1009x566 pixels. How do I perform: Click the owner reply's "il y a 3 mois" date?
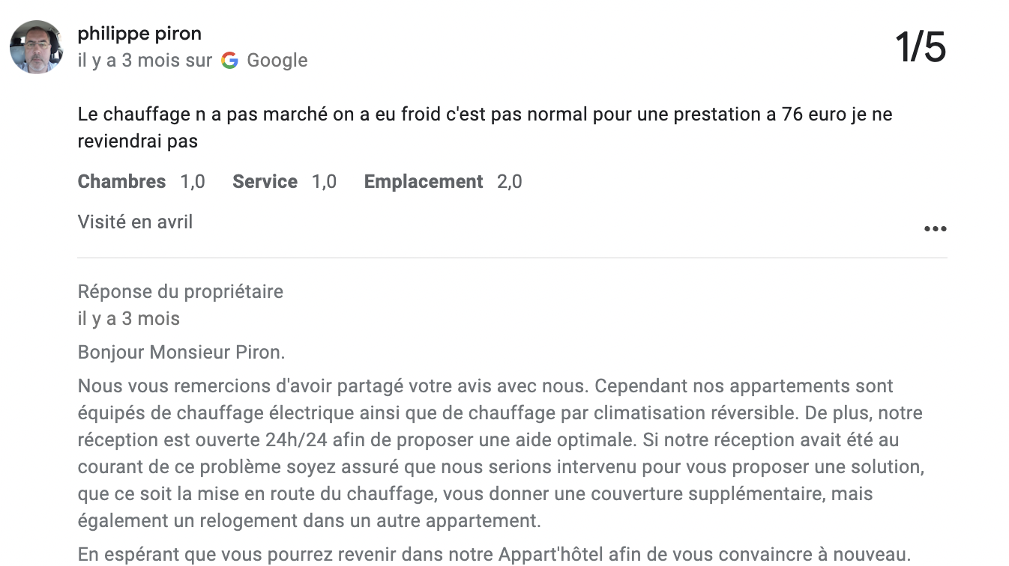click(128, 318)
